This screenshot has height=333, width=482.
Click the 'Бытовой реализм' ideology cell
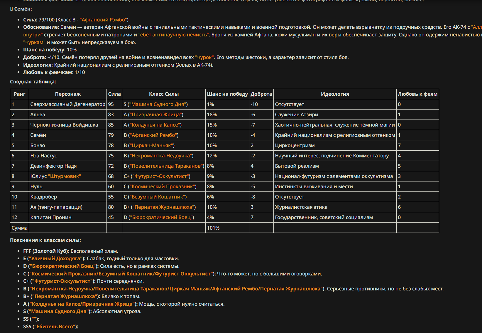click(x=335, y=166)
